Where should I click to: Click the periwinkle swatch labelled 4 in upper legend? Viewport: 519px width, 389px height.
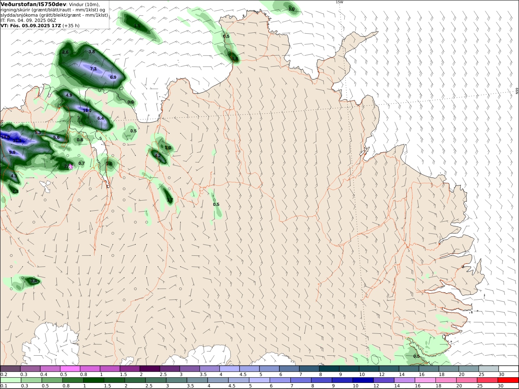pos(229,368)
